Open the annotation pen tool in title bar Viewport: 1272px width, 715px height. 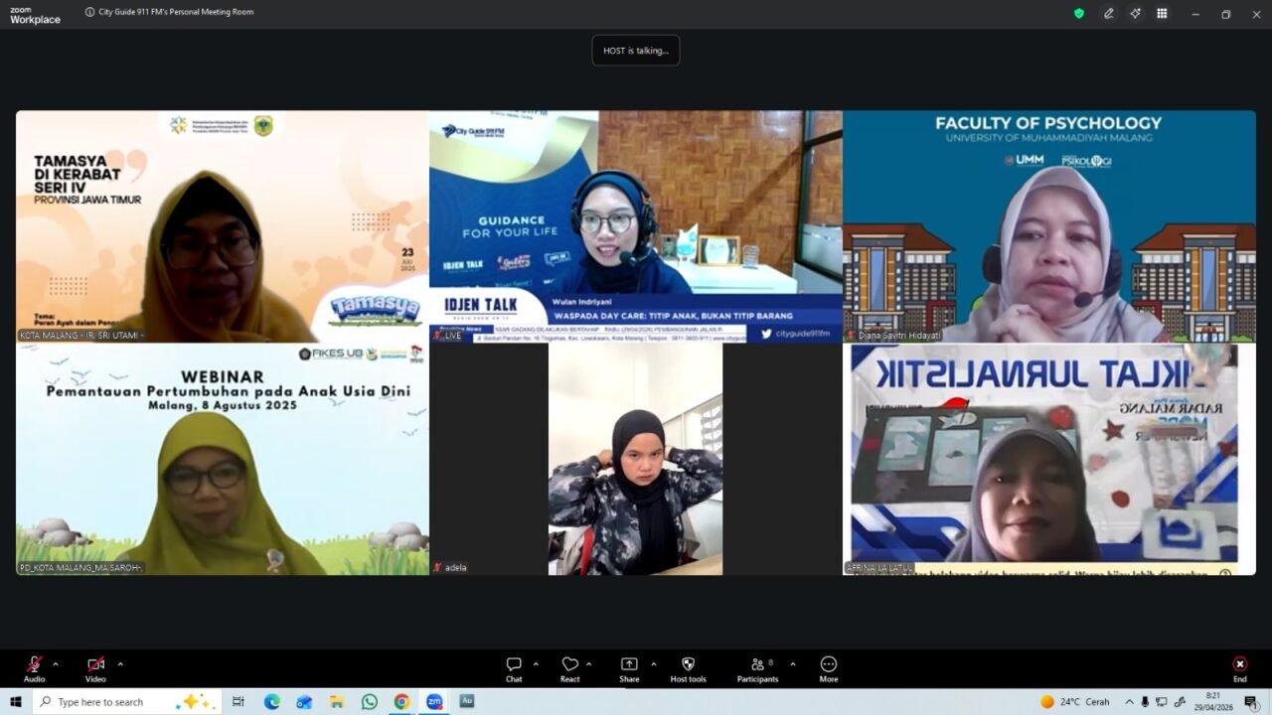tap(1108, 14)
